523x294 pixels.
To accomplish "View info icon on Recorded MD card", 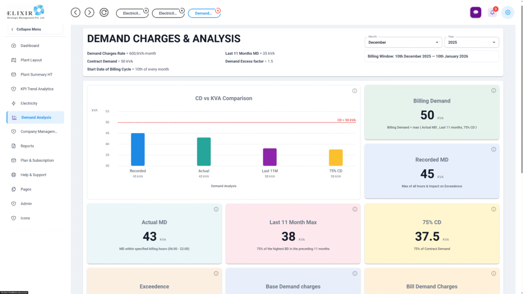I will (493, 150).
